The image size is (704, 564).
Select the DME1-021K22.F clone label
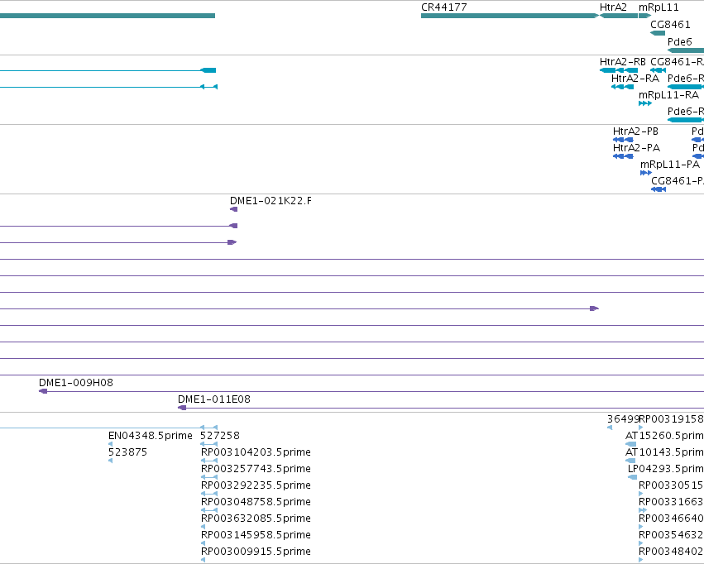(271, 201)
